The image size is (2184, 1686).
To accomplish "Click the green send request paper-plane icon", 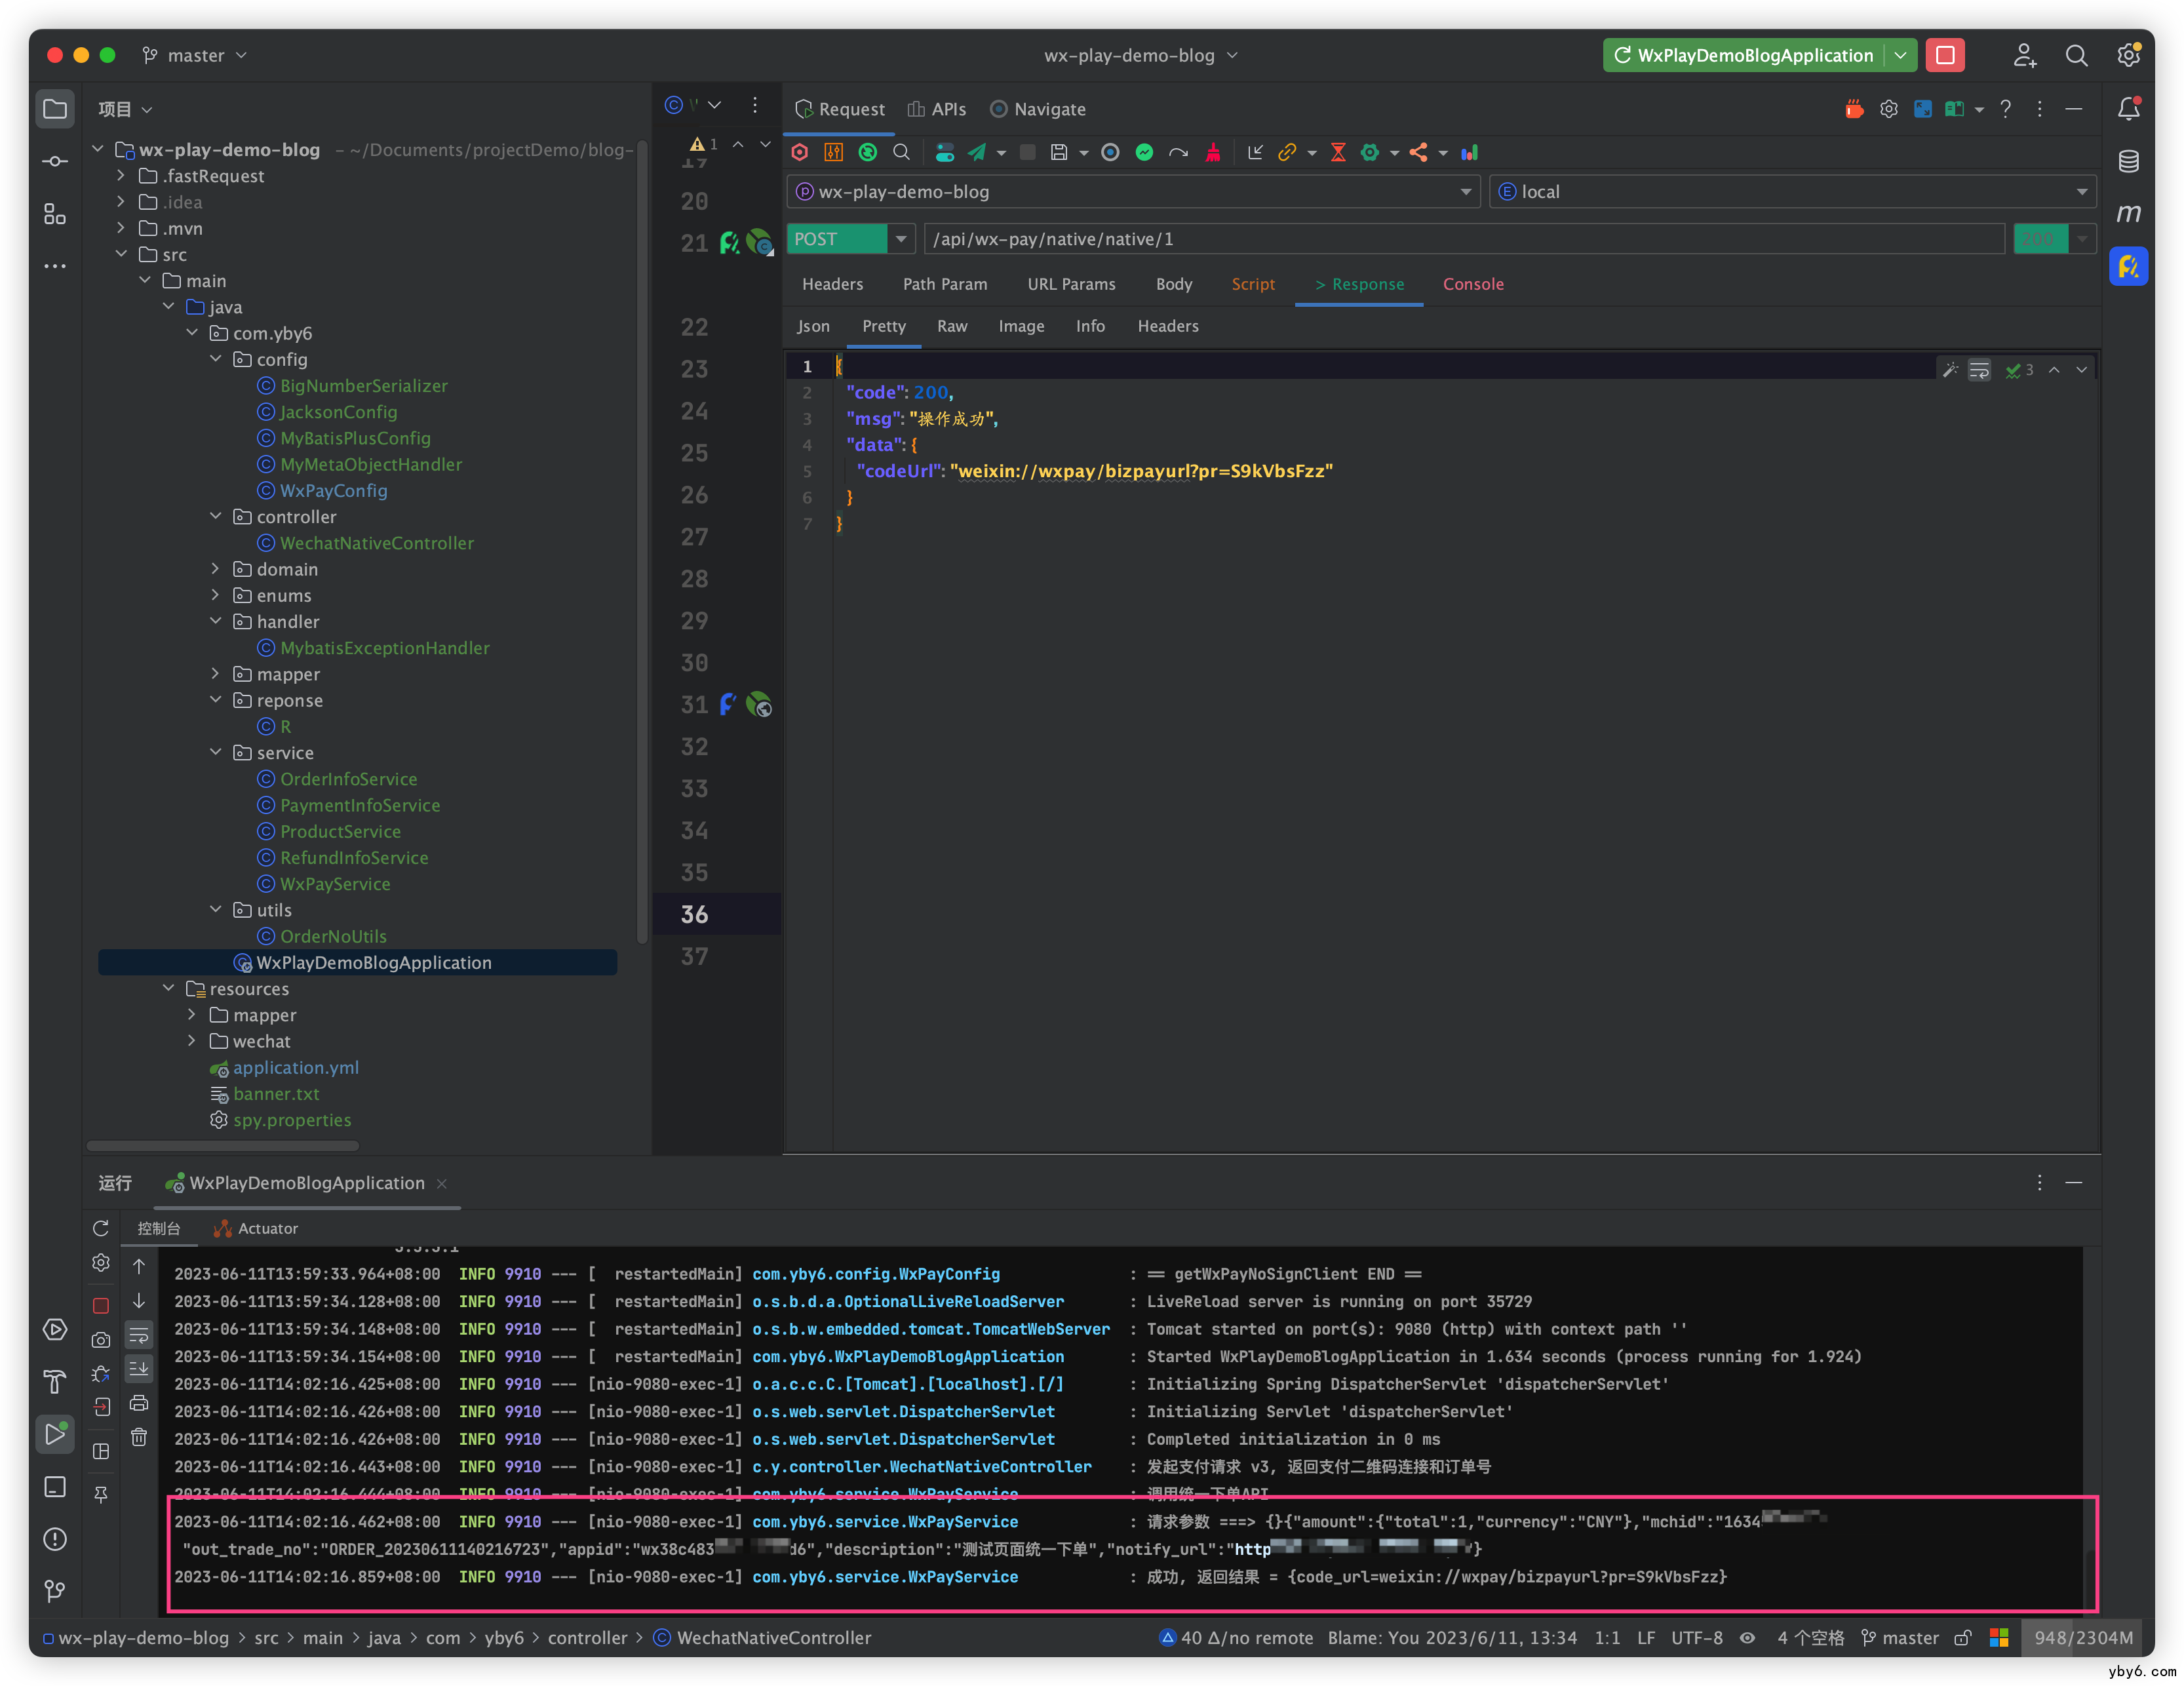I will click(x=977, y=152).
